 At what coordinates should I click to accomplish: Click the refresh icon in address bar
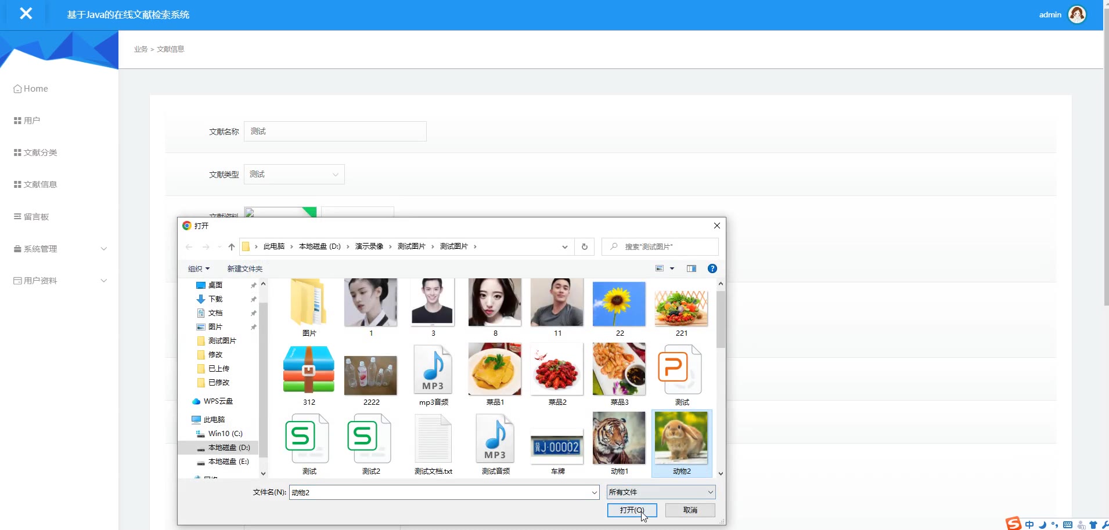pos(584,246)
